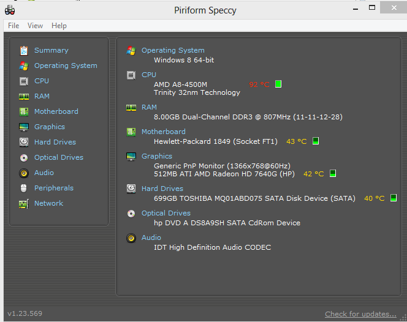Viewport: 407px width, 322px height.
Task: Click the RAM icon in summary panel
Action: tap(131, 108)
